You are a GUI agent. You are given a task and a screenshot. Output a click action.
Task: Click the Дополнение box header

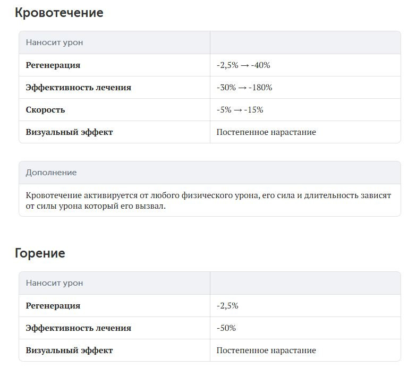(x=51, y=173)
